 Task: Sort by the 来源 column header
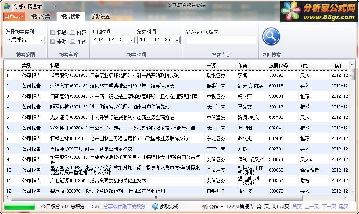(x=220, y=65)
